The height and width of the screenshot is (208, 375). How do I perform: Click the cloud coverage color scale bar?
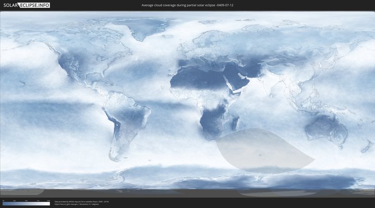[26, 204]
